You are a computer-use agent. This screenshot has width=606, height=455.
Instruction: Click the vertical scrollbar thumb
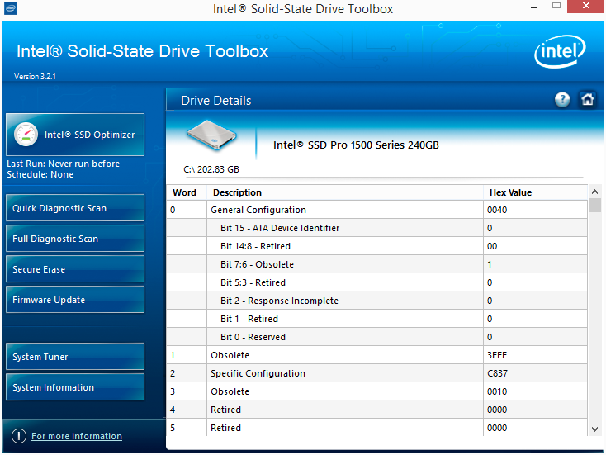click(594, 206)
